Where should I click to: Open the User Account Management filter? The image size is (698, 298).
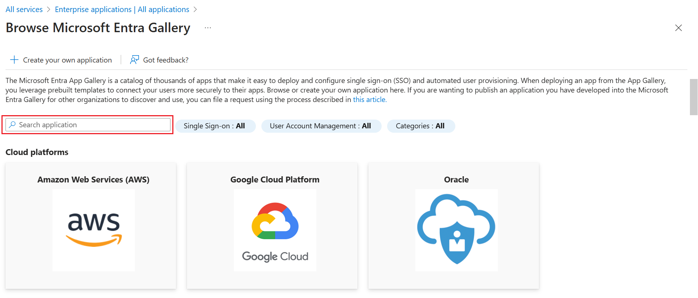(x=321, y=126)
